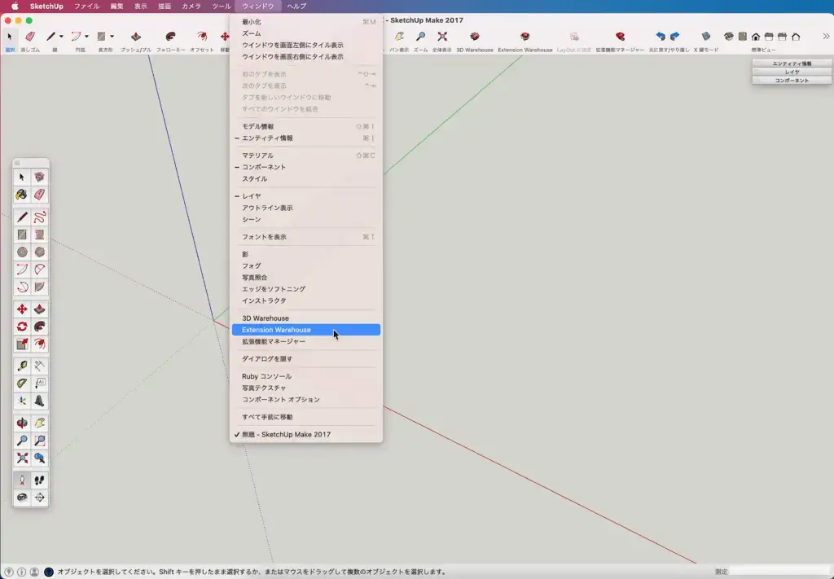834x579 pixels.
Task: Open Line tool dropdown arrow
Action: point(61,37)
